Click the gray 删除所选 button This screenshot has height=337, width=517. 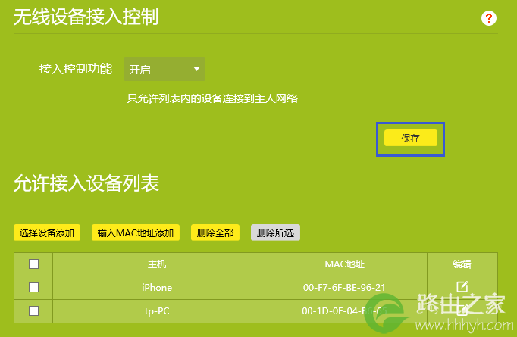[275, 232]
